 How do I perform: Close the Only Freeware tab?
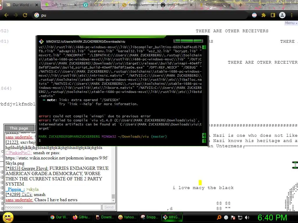pos(75,5)
